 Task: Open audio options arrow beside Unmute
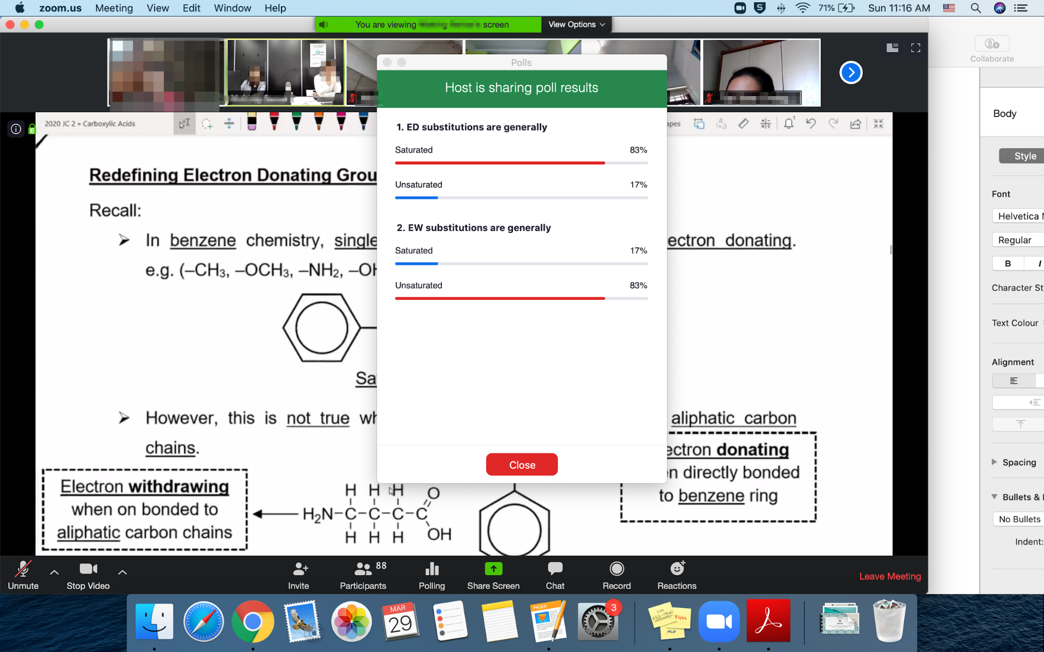[x=54, y=572]
